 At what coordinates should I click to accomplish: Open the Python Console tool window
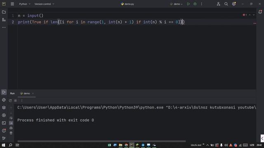[x=4, y=115]
